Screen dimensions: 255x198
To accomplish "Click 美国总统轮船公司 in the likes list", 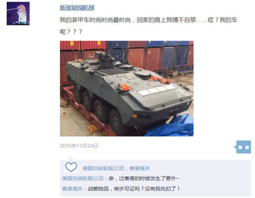I will tap(103, 168).
